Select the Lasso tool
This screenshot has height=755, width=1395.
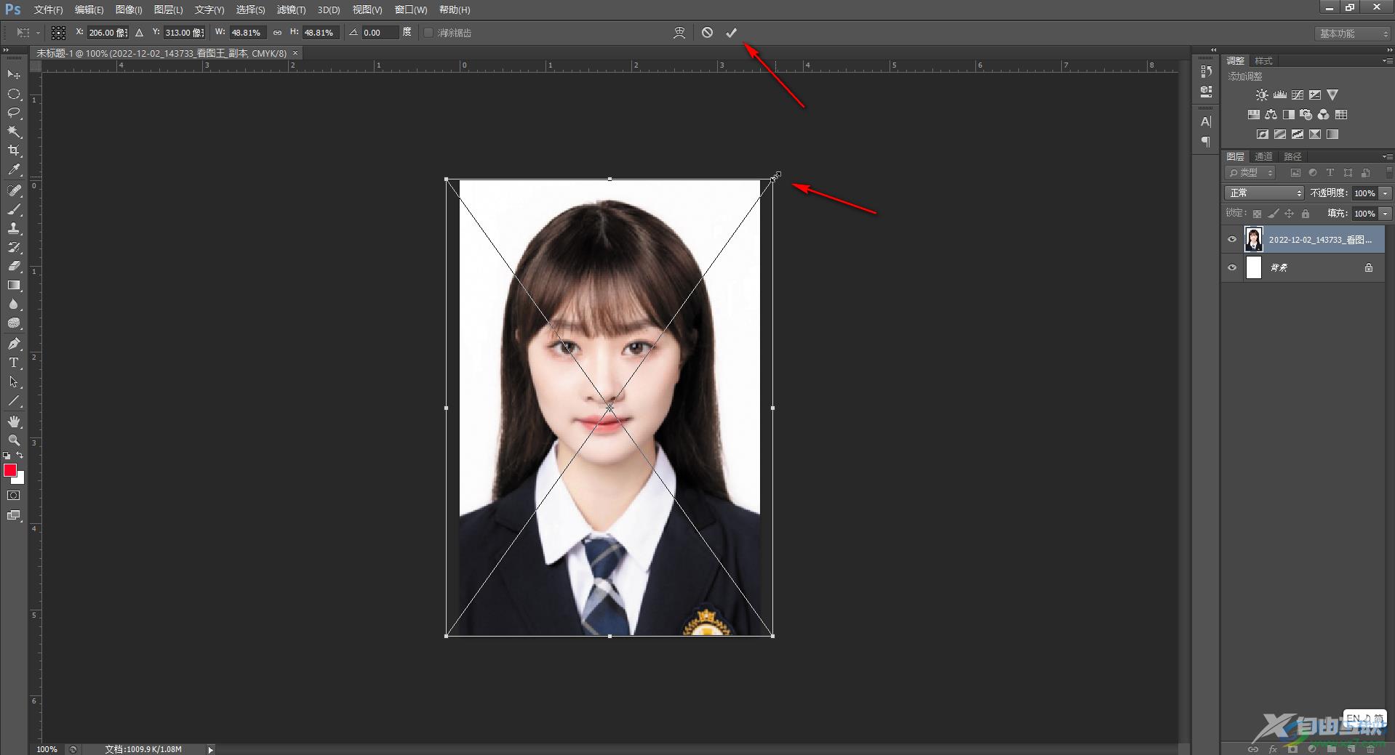(14, 113)
